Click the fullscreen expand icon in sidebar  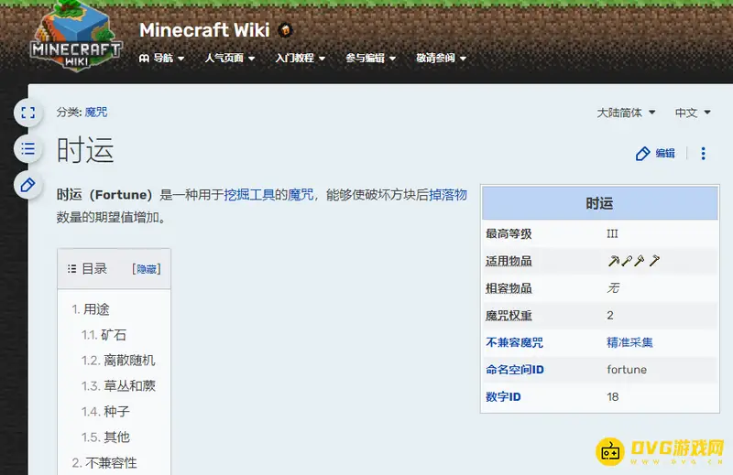point(27,113)
